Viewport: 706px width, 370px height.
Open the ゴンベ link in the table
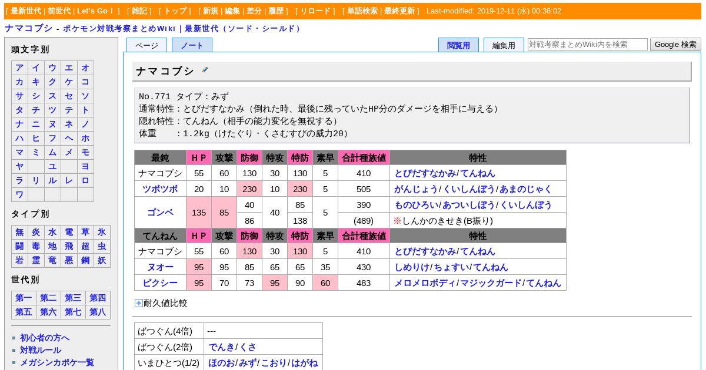[x=160, y=212]
